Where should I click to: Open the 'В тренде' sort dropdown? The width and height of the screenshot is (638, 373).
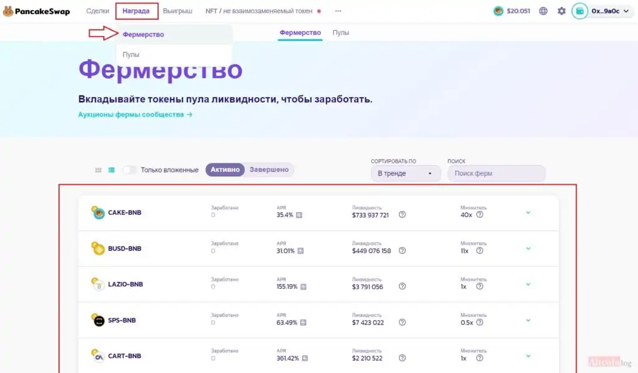click(405, 173)
